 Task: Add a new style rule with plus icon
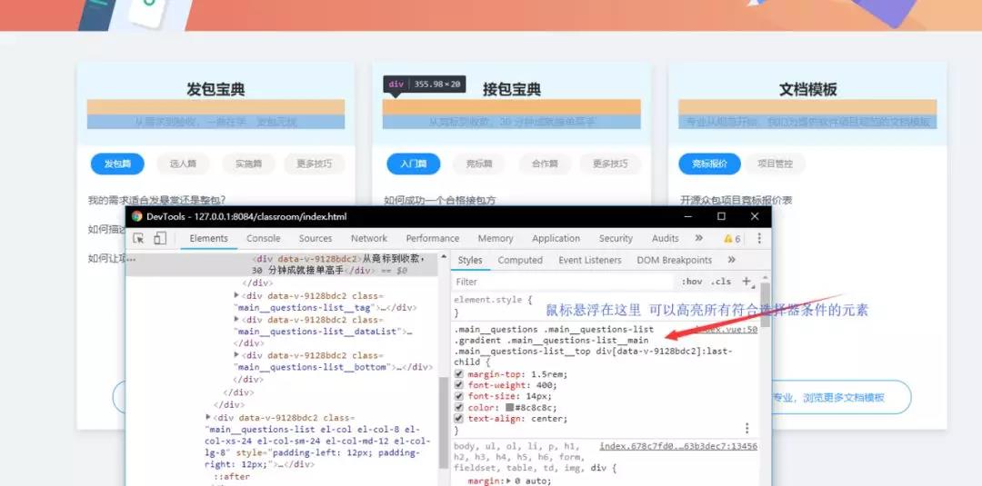pyautogui.click(x=746, y=282)
